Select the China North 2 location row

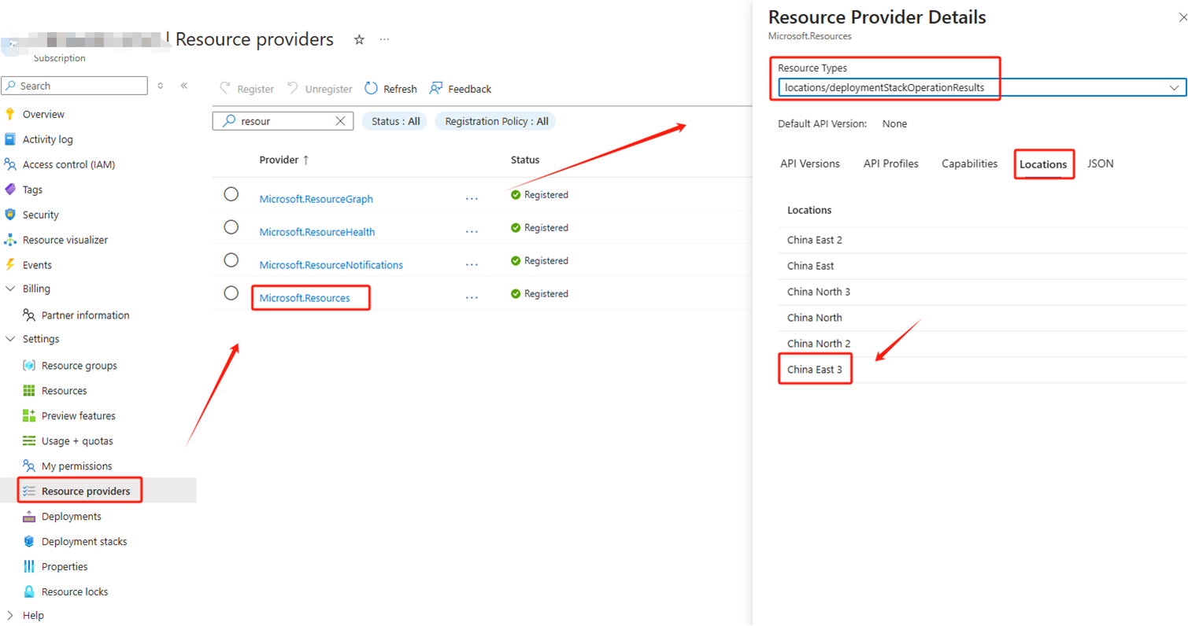point(983,344)
